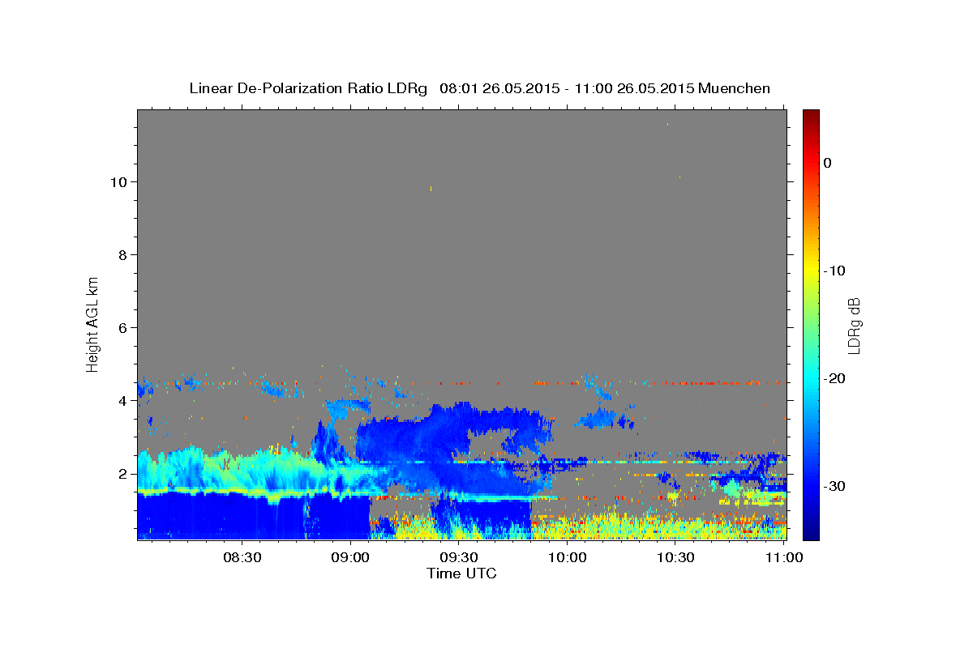Viewport: 973px width, 648px height.
Task: Click the height tick label 2
Action: pos(122,474)
